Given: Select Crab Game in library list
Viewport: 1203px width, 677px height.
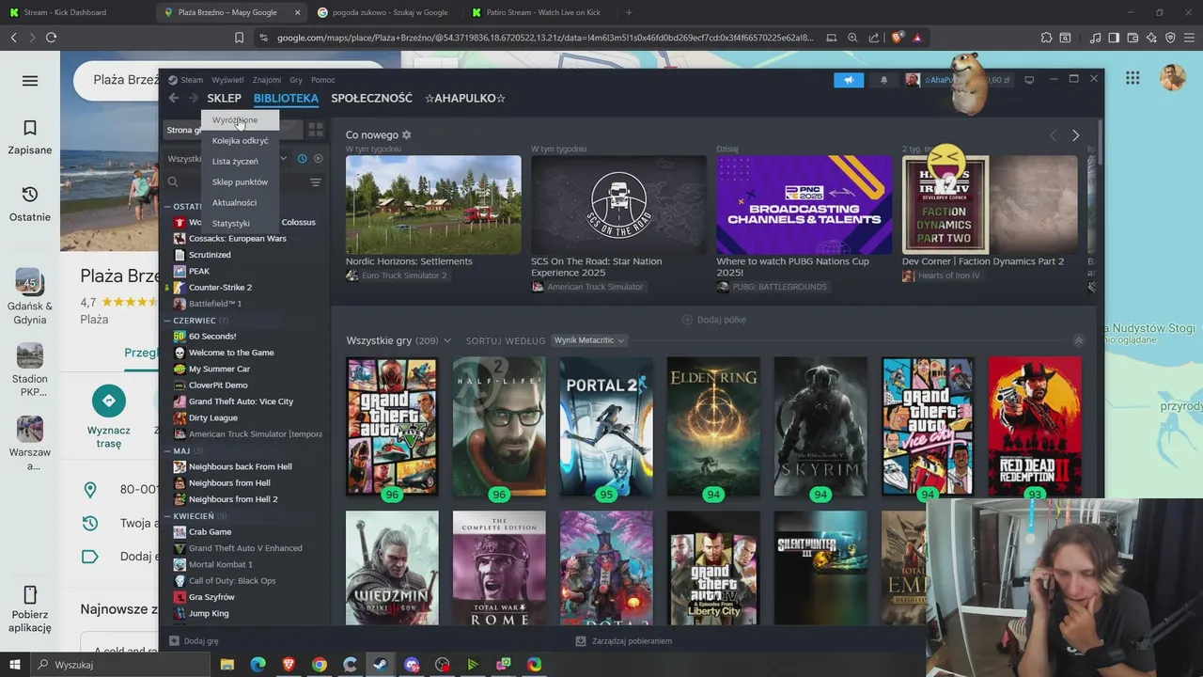Looking at the screenshot, I should pyautogui.click(x=210, y=532).
